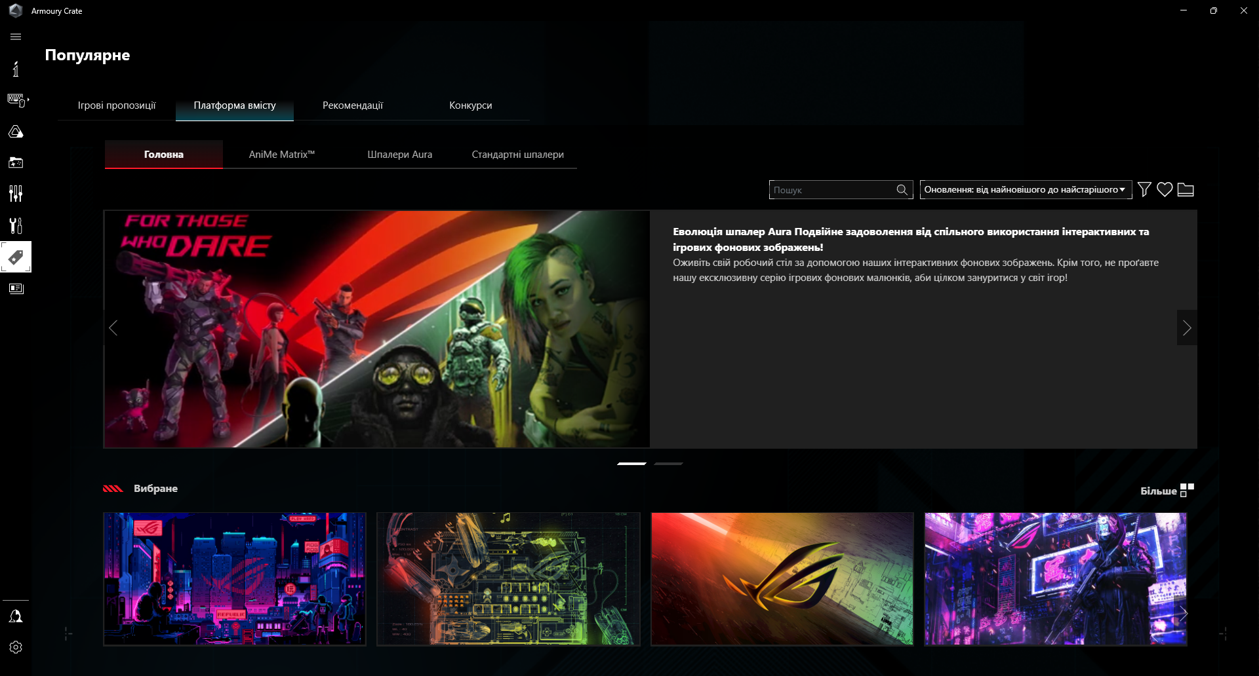The width and height of the screenshot is (1259, 676).
Task: Click the Більше link
Action: click(x=1159, y=491)
